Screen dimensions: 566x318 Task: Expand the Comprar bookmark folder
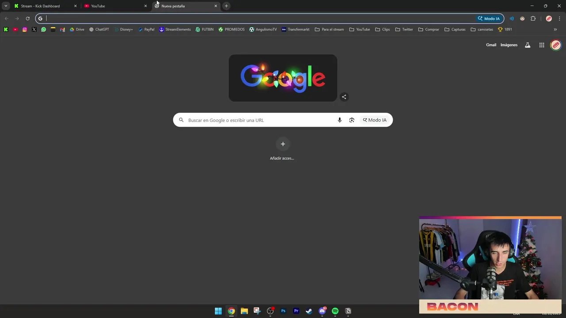click(x=428, y=30)
